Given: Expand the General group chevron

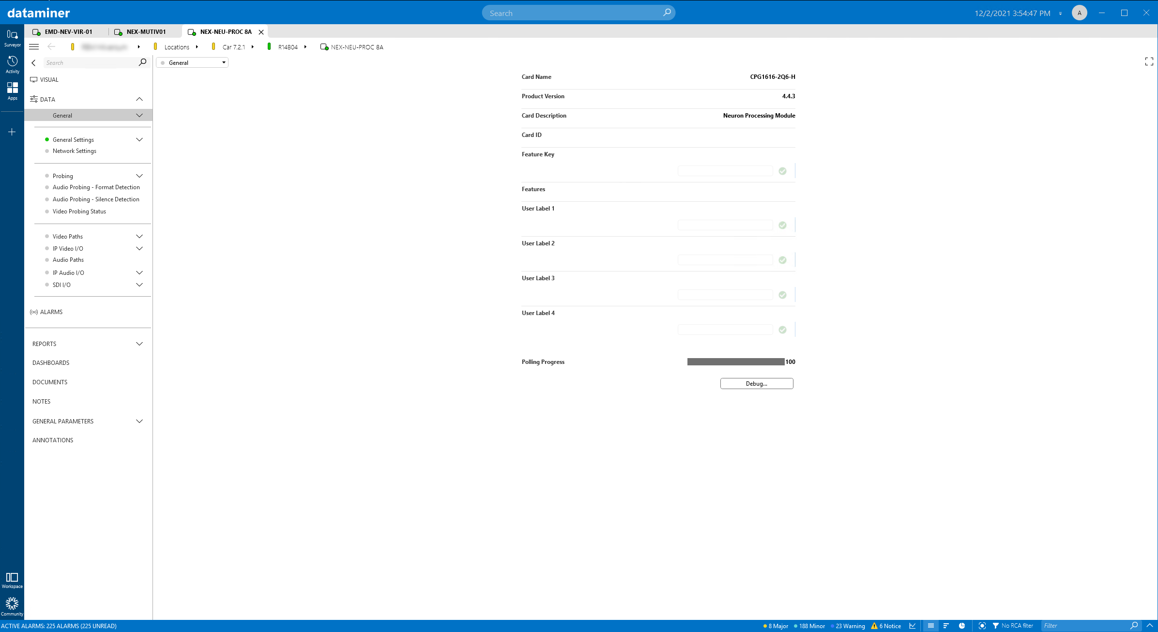Looking at the screenshot, I should (139, 115).
